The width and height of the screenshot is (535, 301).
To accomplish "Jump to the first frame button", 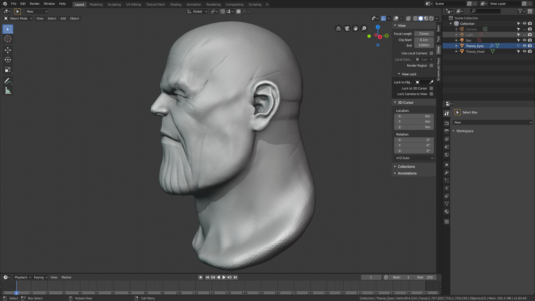I will (x=207, y=277).
